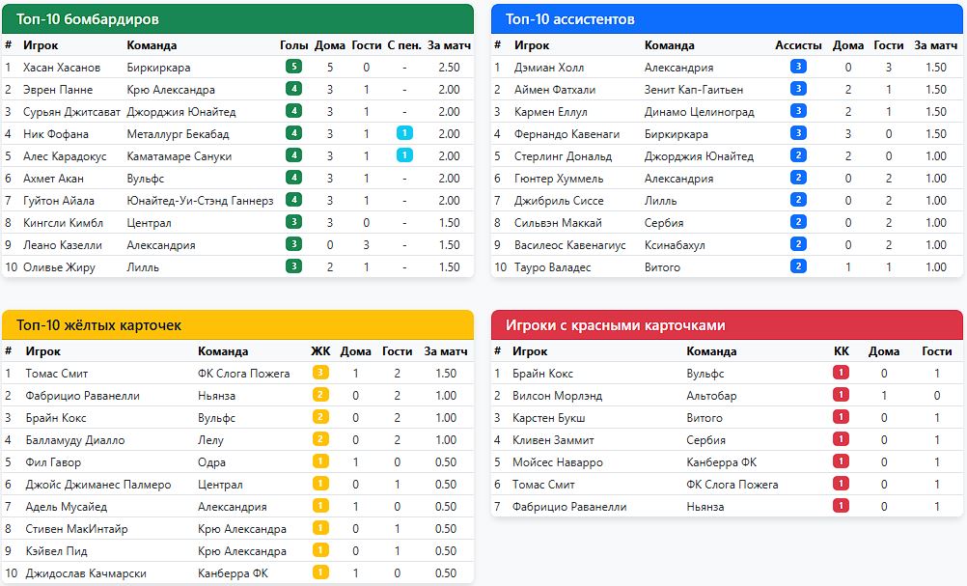Sort by the Ассисты column header
967x586 pixels.
pyautogui.click(x=798, y=45)
